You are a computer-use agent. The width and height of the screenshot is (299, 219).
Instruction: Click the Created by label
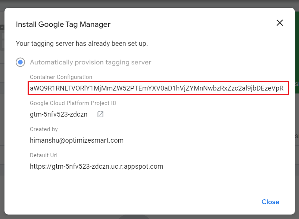click(44, 129)
